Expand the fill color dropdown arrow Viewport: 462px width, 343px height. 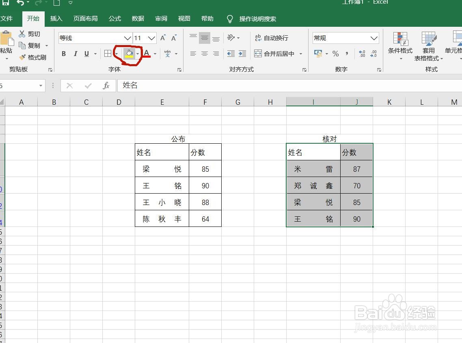[137, 54]
